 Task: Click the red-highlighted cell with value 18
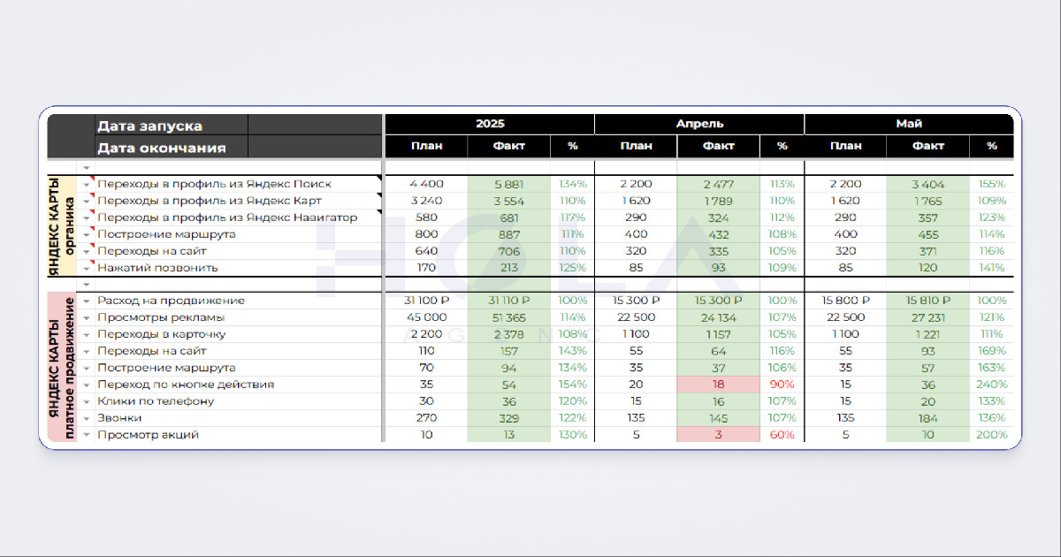tap(718, 385)
